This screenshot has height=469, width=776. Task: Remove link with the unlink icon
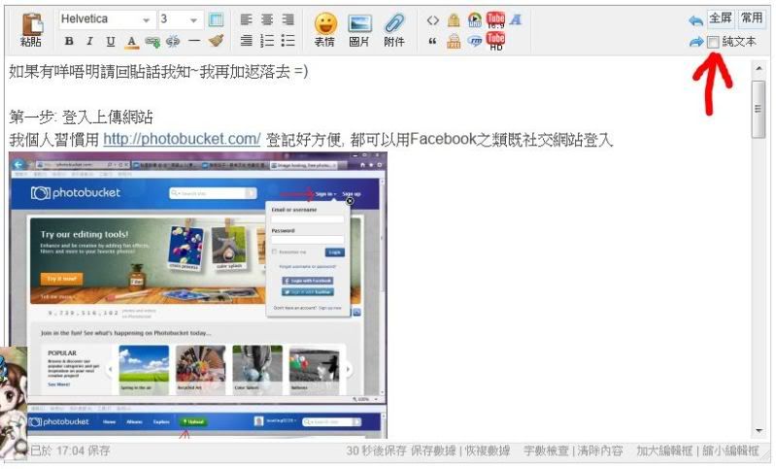[x=173, y=41]
